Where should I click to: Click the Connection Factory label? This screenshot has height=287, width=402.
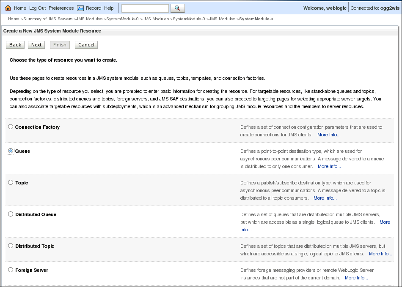click(37, 127)
